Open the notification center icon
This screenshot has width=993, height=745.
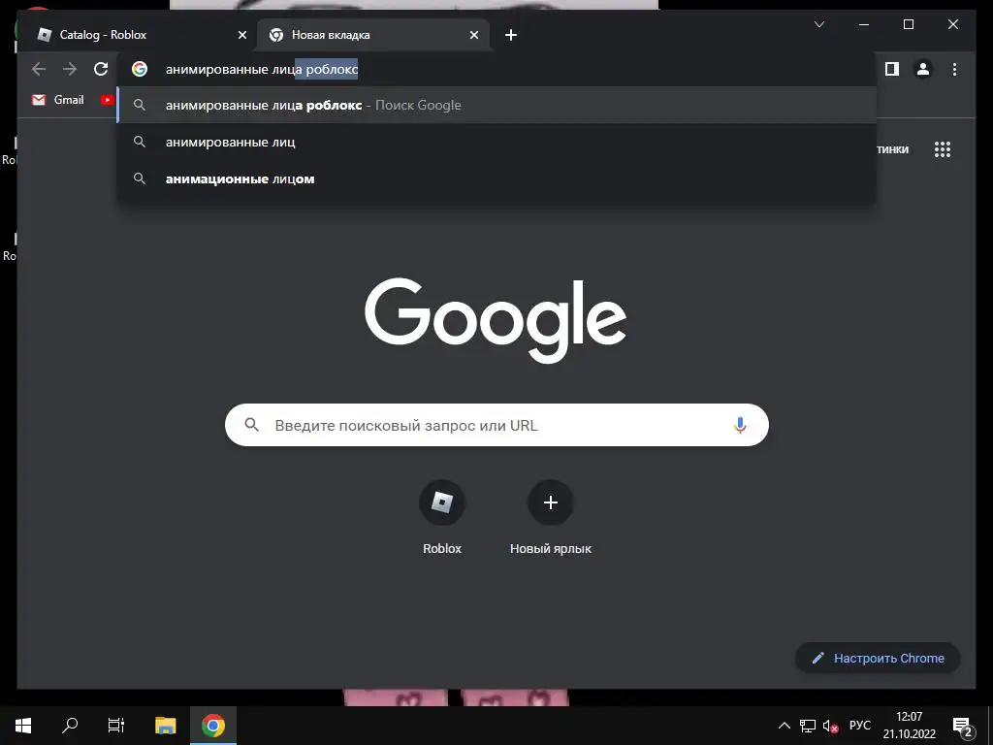pyautogui.click(x=963, y=727)
